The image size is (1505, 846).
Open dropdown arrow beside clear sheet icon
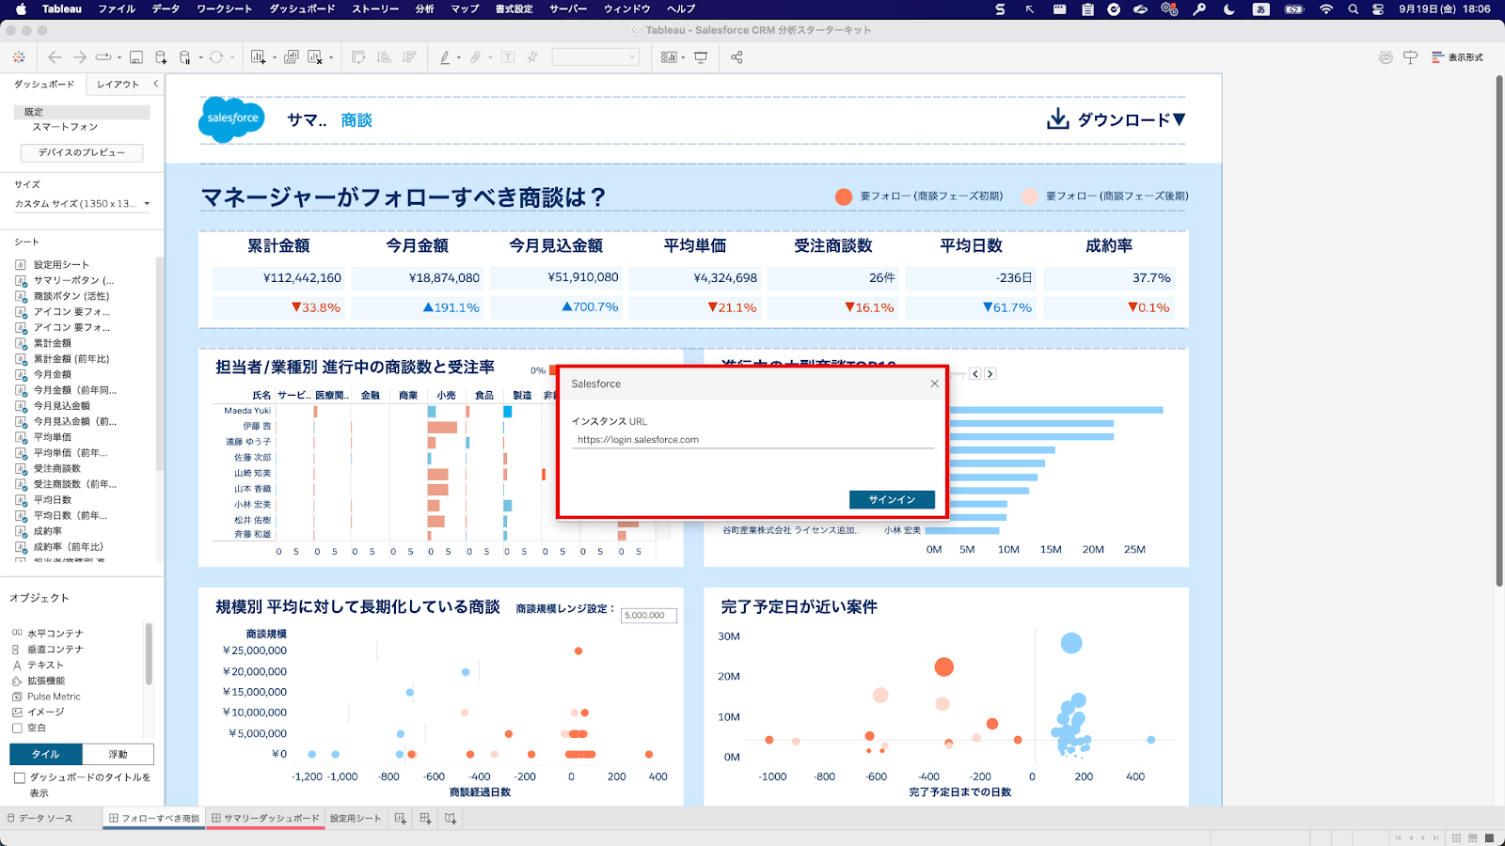(331, 58)
